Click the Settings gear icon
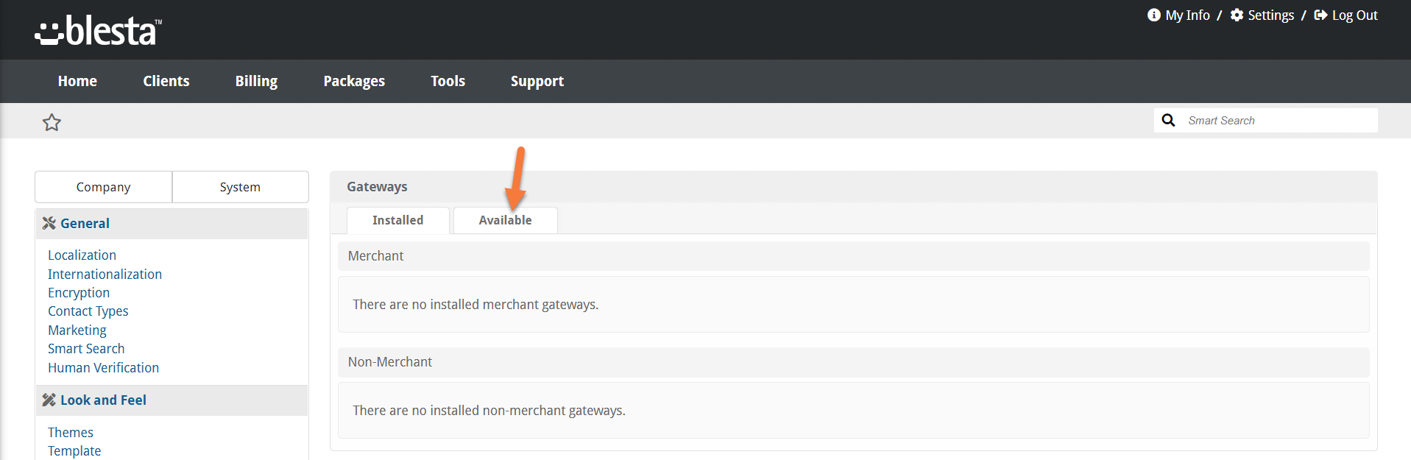Viewport: 1411px width, 460px height. 1237,15
